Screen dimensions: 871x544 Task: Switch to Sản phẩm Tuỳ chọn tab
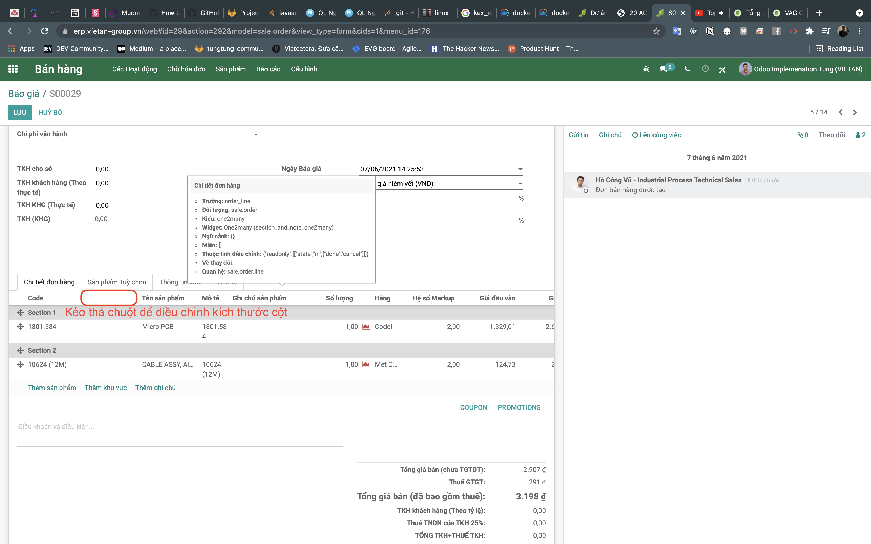tap(117, 282)
